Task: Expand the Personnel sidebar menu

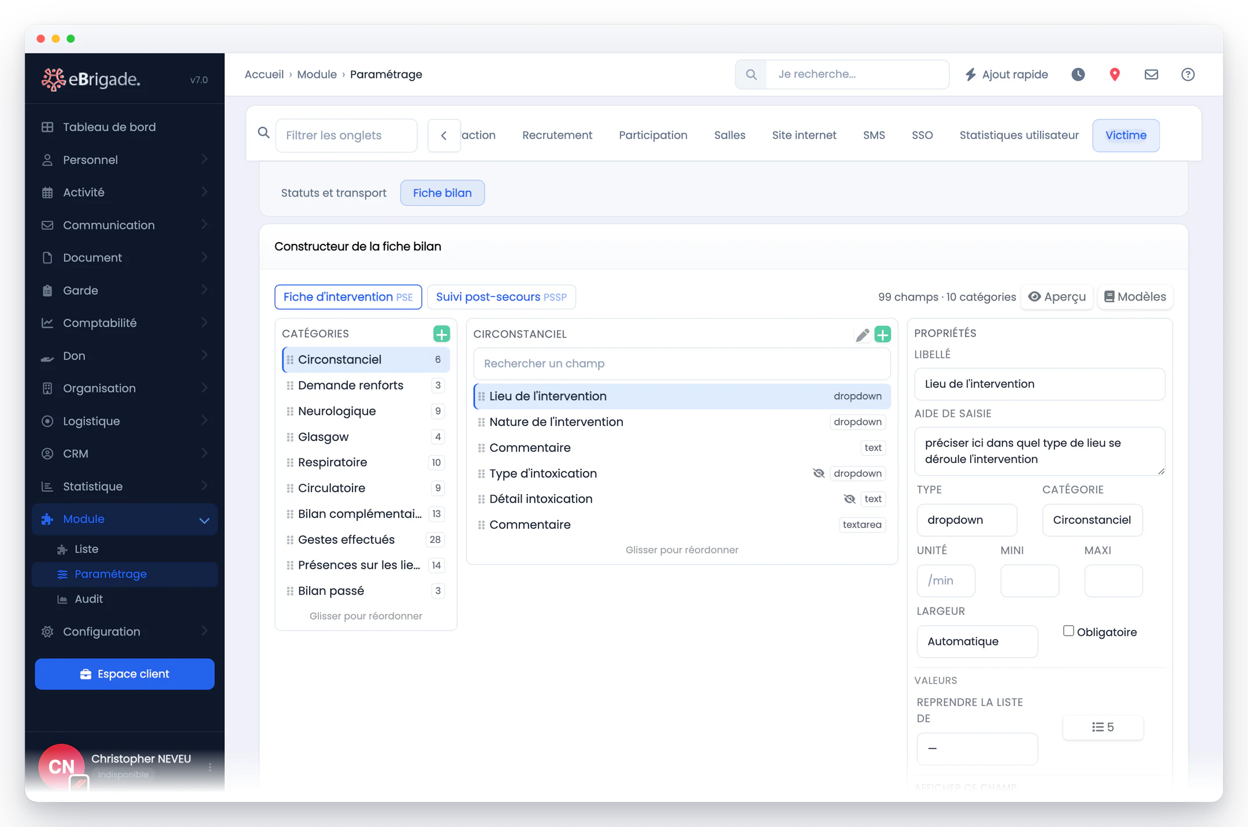Action: tap(204, 160)
